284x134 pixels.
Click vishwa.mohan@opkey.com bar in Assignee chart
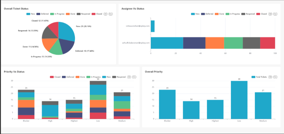[x=153, y=26]
